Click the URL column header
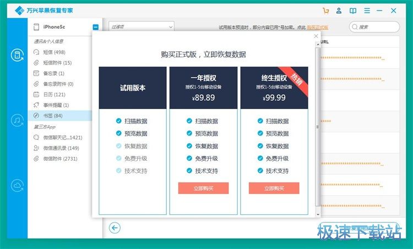413x249 pixels. click(x=324, y=42)
